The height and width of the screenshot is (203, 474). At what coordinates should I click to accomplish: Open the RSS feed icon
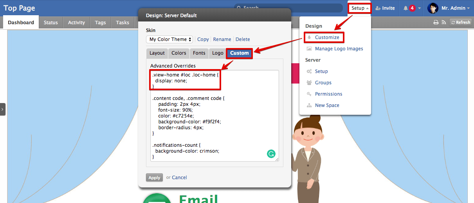443,23
